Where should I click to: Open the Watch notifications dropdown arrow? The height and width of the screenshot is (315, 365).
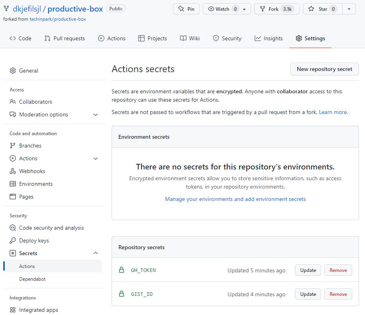coord(244,9)
